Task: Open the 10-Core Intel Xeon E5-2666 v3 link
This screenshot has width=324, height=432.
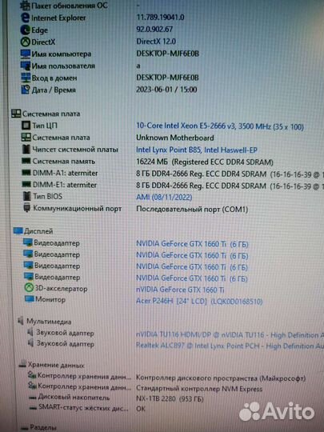Action: (x=220, y=126)
